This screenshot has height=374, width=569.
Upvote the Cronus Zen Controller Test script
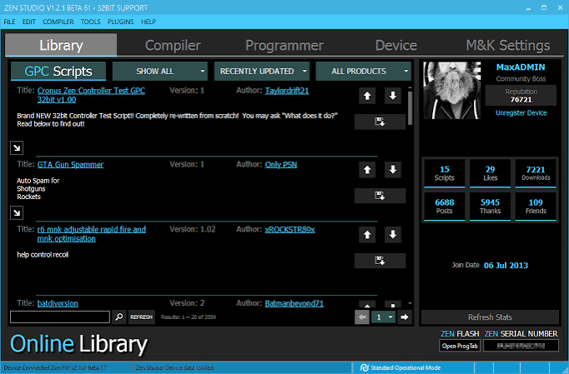pyautogui.click(x=367, y=96)
